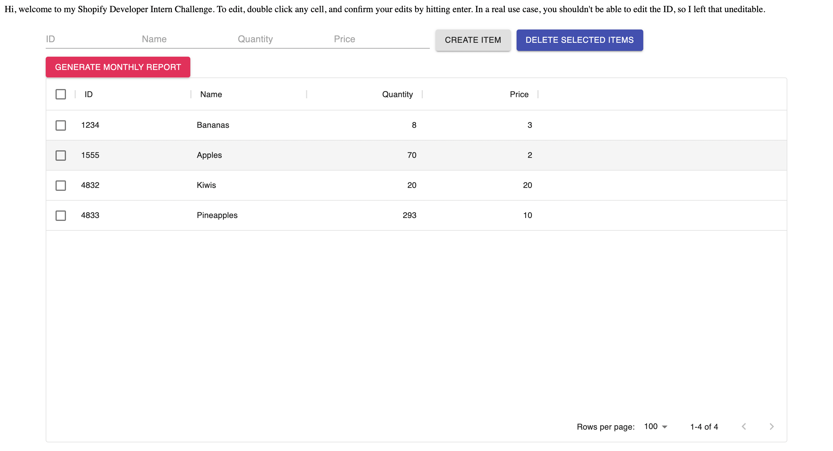Viewport: 833px width, 451px height.
Task: Check the checkbox for the Pineapples row
Action: click(60, 215)
